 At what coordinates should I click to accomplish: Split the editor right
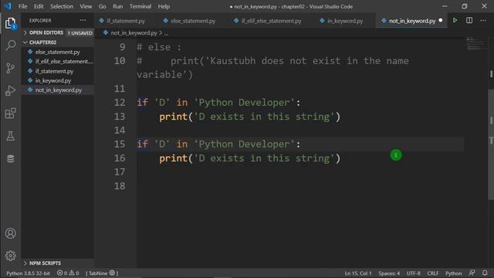coord(469,21)
